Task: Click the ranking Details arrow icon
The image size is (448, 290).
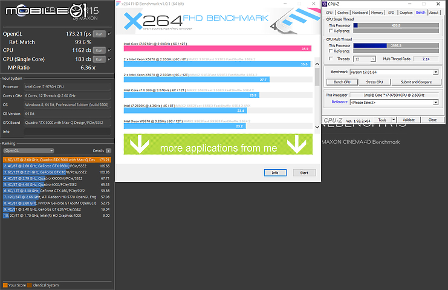Action: [109, 150]
